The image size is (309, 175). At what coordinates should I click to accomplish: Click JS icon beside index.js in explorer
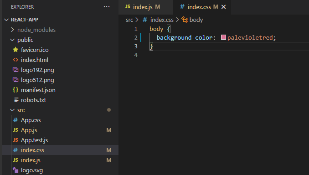pyautogui.click(x=15, y=160)
